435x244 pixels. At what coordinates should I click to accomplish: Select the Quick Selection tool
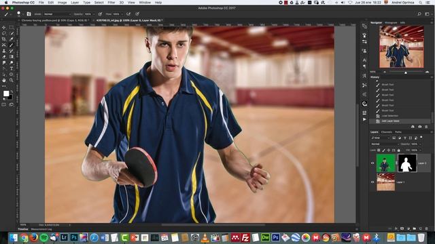(x=12, y=33)
